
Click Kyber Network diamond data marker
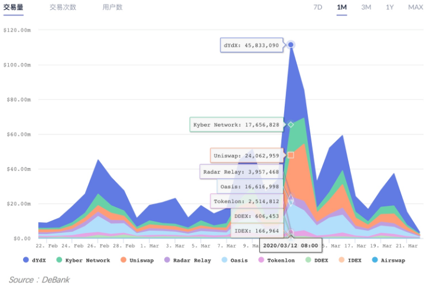coord(291,125)
